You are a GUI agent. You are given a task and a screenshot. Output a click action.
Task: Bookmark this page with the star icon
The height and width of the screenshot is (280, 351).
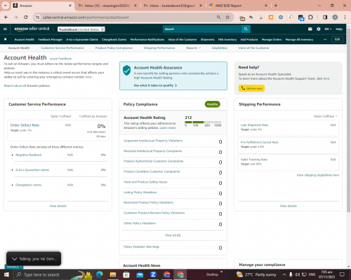click(227, 17)
